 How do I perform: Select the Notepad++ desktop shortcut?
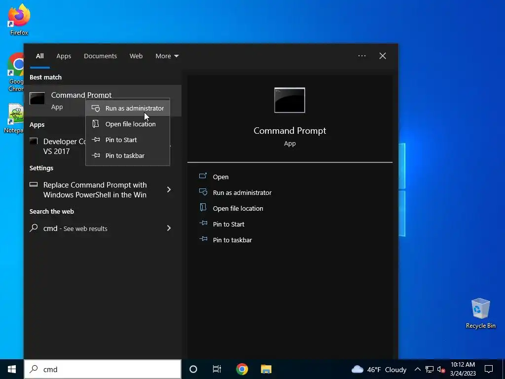point(13,118)
